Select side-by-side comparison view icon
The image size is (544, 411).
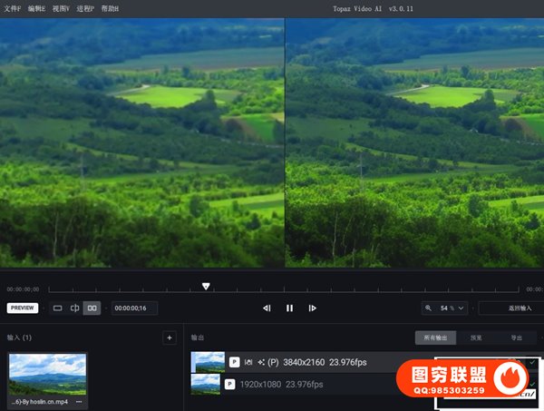[x=92, y=308]
